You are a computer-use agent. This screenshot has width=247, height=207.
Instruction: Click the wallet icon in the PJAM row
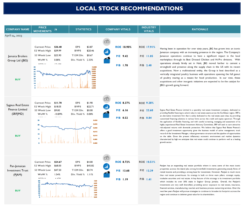tap(107, 175)
